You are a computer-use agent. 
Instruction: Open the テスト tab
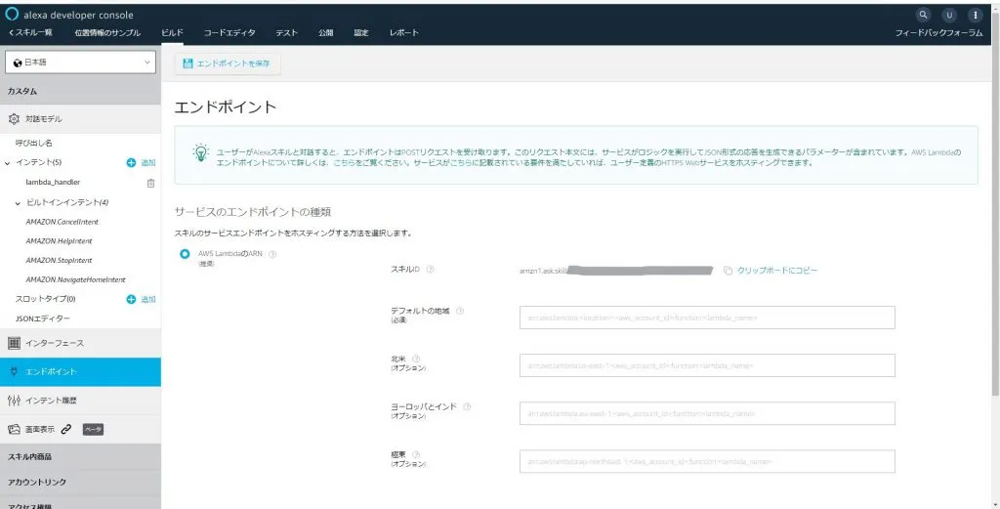click(x=286, y=32)
